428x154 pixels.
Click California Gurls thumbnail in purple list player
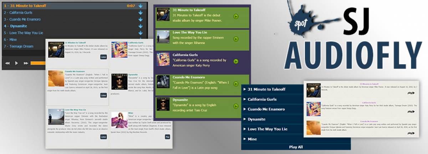[x=163, y=59]
